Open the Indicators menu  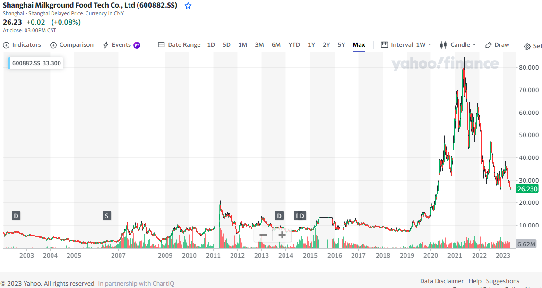click(22, 44)
